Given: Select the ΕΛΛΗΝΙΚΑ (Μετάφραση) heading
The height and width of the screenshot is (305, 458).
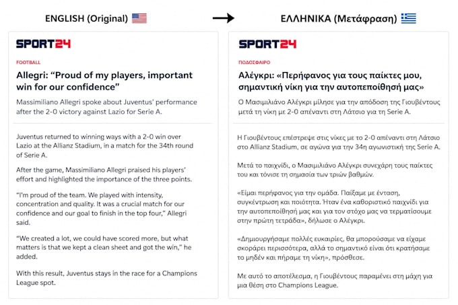Looking at the screenshot, I should [339, 18].
